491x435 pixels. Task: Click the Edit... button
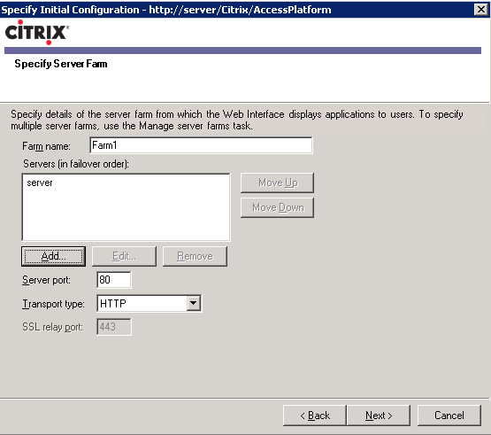pos(124,256)
